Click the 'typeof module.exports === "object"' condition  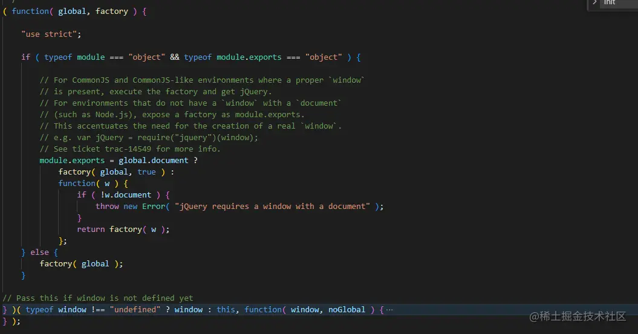(263, 57)
